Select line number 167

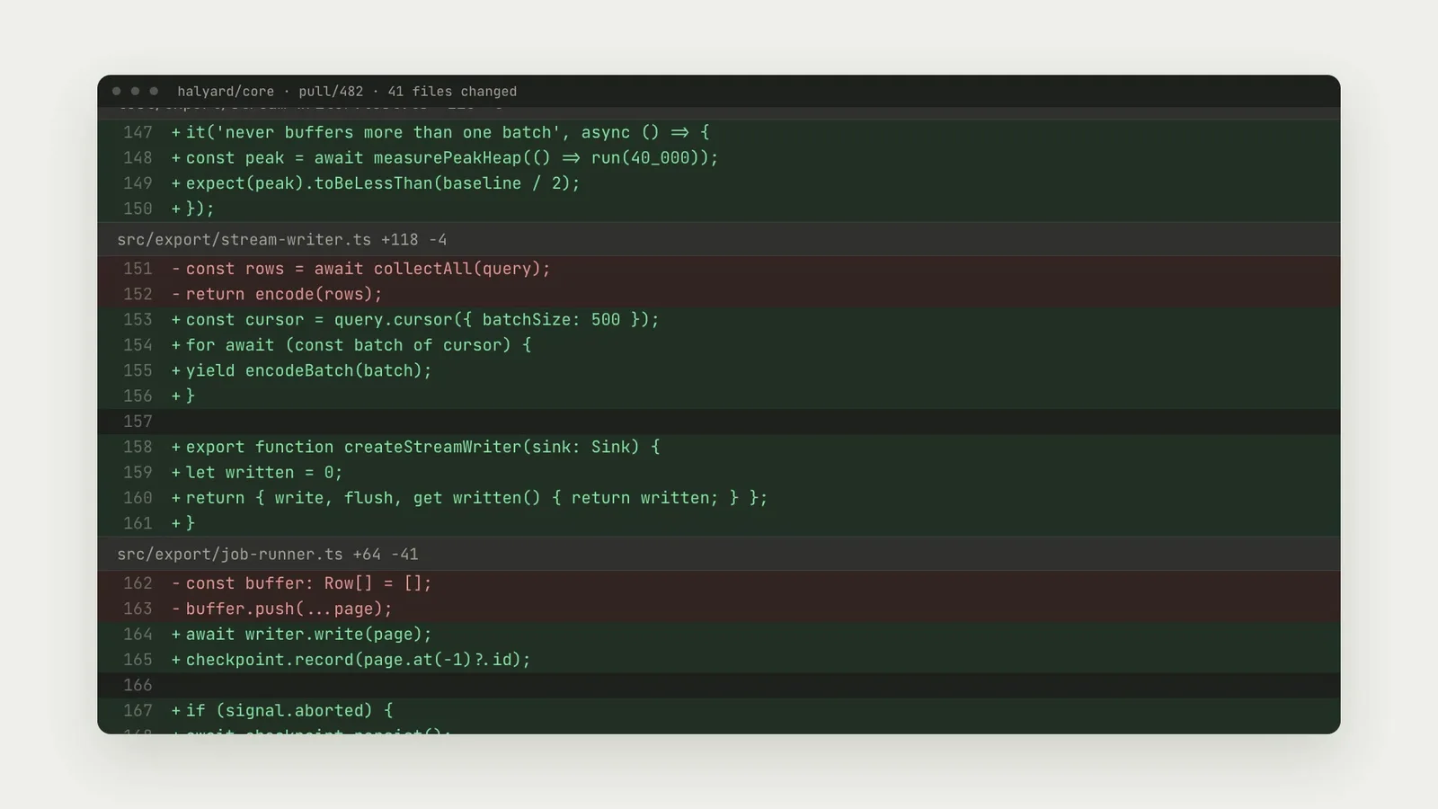[138, 710]
